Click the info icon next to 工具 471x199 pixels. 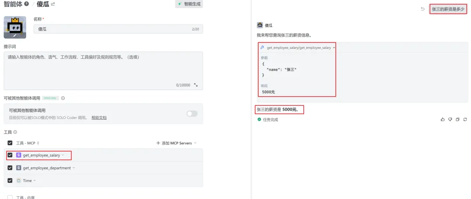[15, 132]
